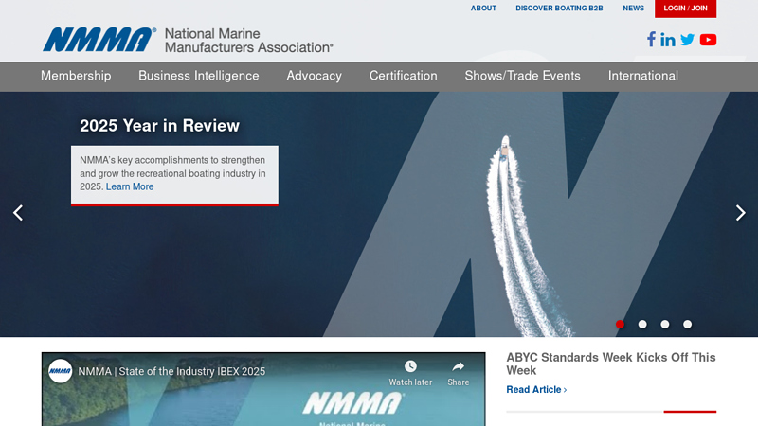Click Learn More in hero box

click(x=130, y=186)
